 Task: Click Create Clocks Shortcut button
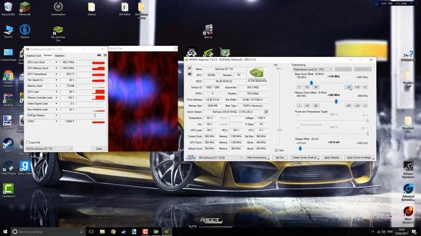pyautogui.click(x=305, y=157)
